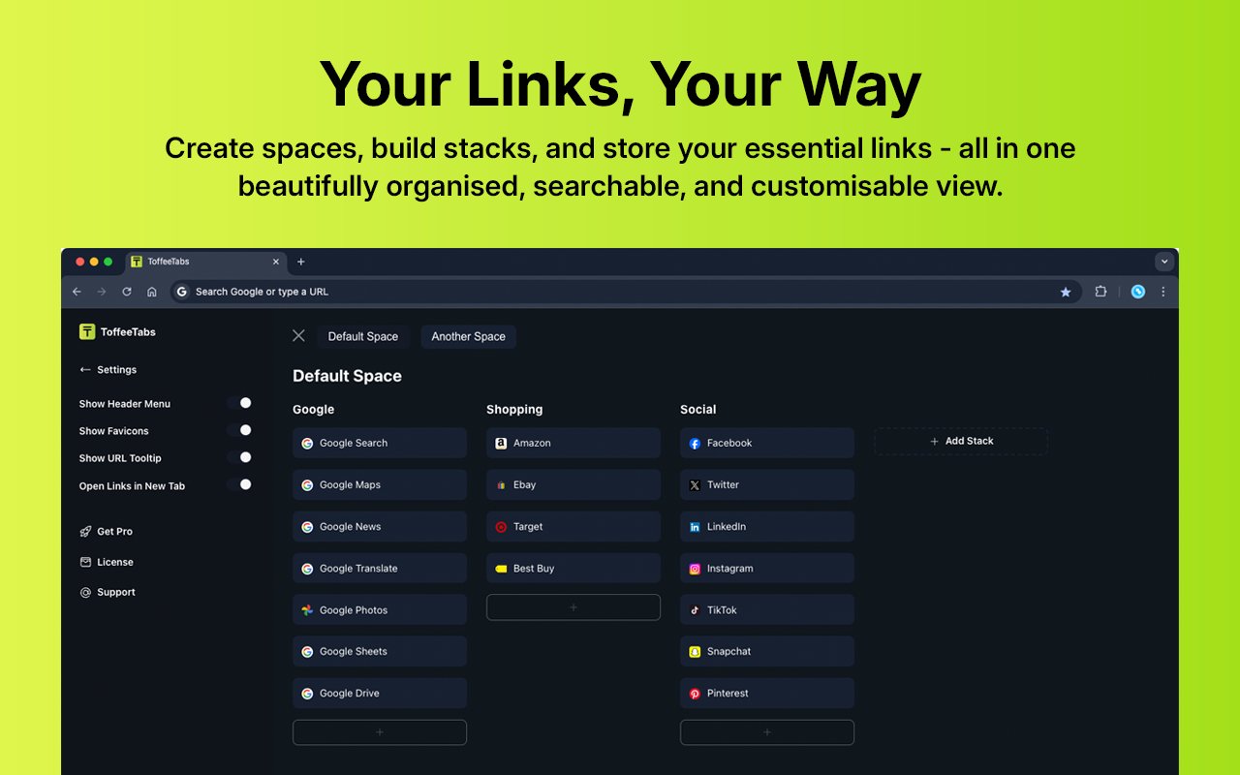Click the Ebay favicon
Screen dimensions: 1240x775
(x=501, y=485)
